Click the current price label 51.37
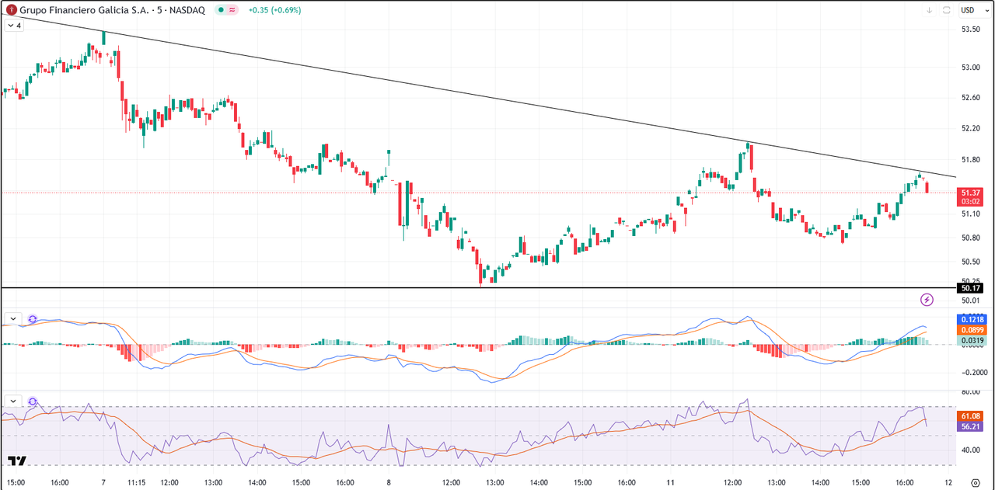Viewport: 995px width, 490px height. tap(972, 193)
